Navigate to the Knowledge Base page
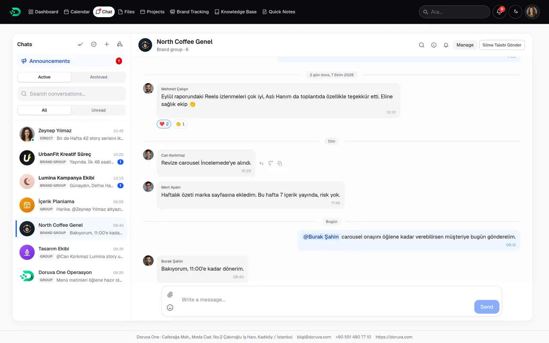This screenshot has height=343, width=549. (x=235, y=12)
